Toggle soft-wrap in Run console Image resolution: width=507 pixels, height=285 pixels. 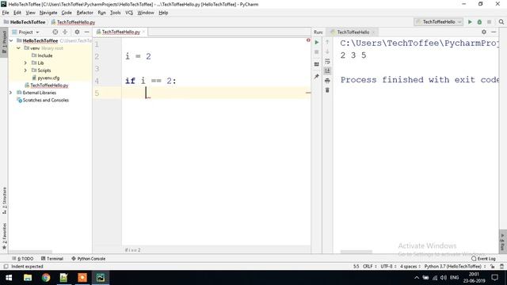[x=327, y=62]
